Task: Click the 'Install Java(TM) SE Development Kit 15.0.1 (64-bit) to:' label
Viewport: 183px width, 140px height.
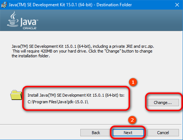Action: [x=76, y=95]
